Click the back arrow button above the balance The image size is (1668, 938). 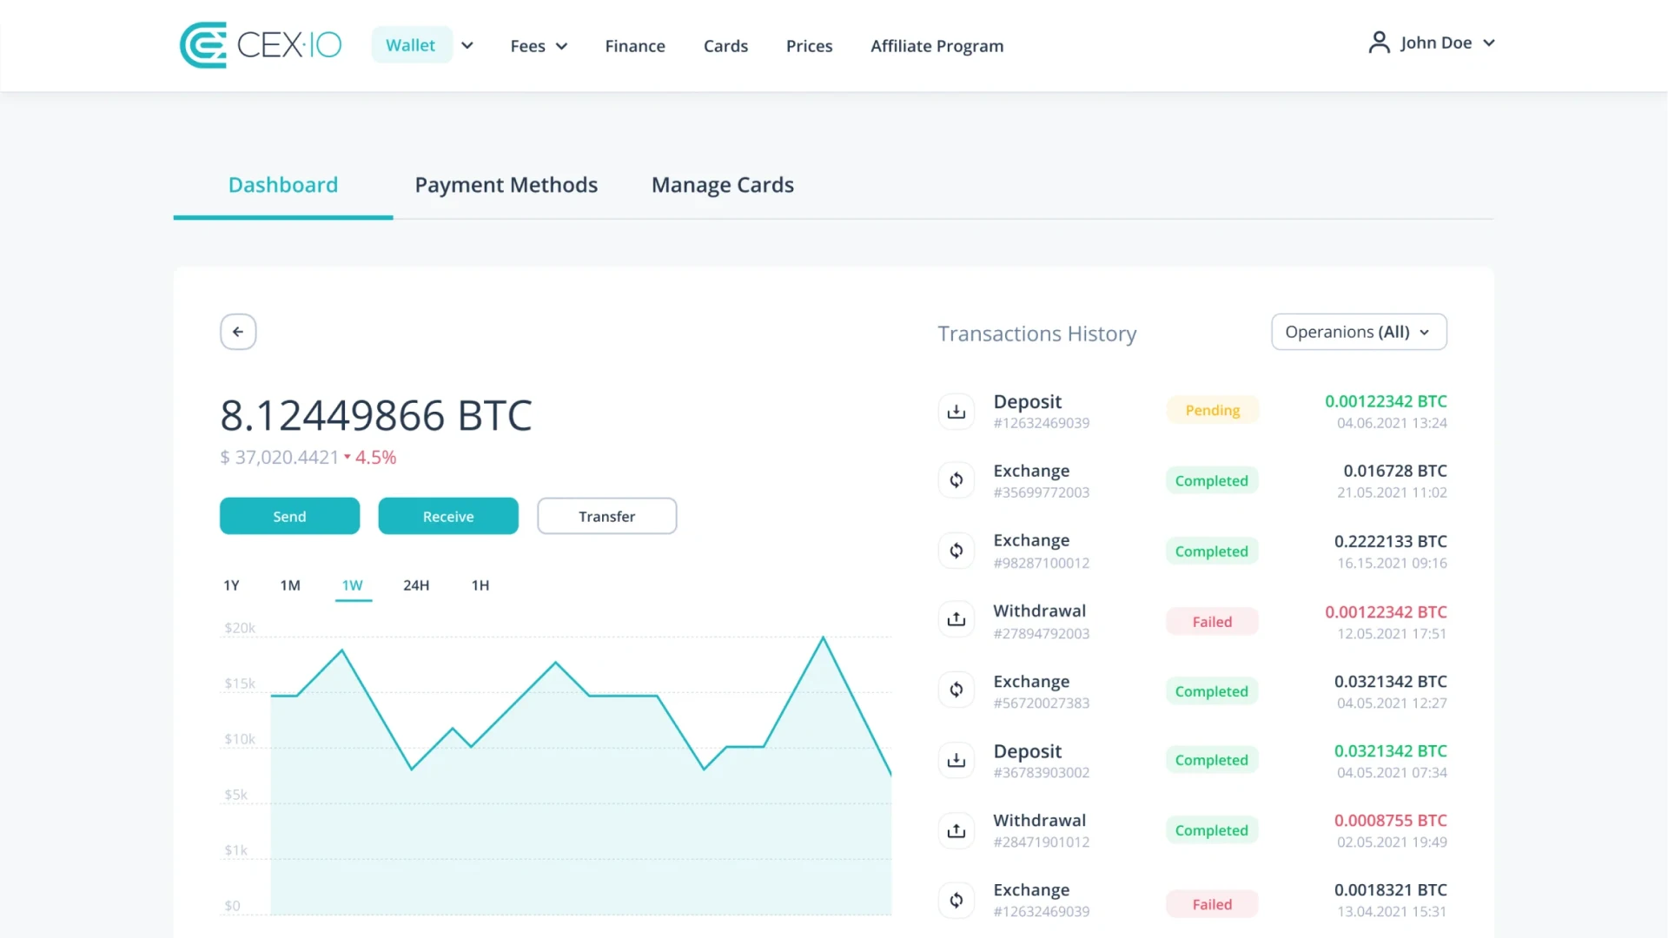coord(238,331)
